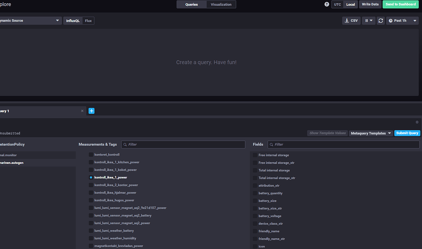
Task: Switch query language to Flux
Action: point(88,20)
